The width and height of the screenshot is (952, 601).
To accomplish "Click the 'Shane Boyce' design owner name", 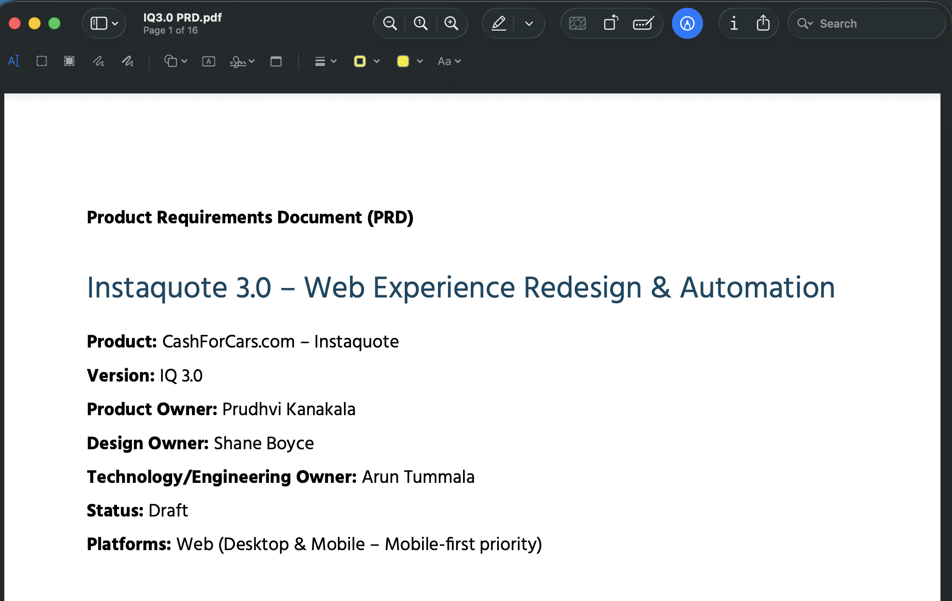I will pyautogui.click(x=264, y=443).
